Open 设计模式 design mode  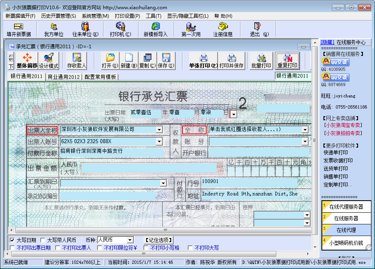click(x=49, y=61)
